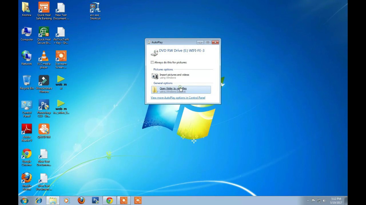Open Photoshop from the taskbar
This screenshot has height=205, width=366.
(95, 200)
